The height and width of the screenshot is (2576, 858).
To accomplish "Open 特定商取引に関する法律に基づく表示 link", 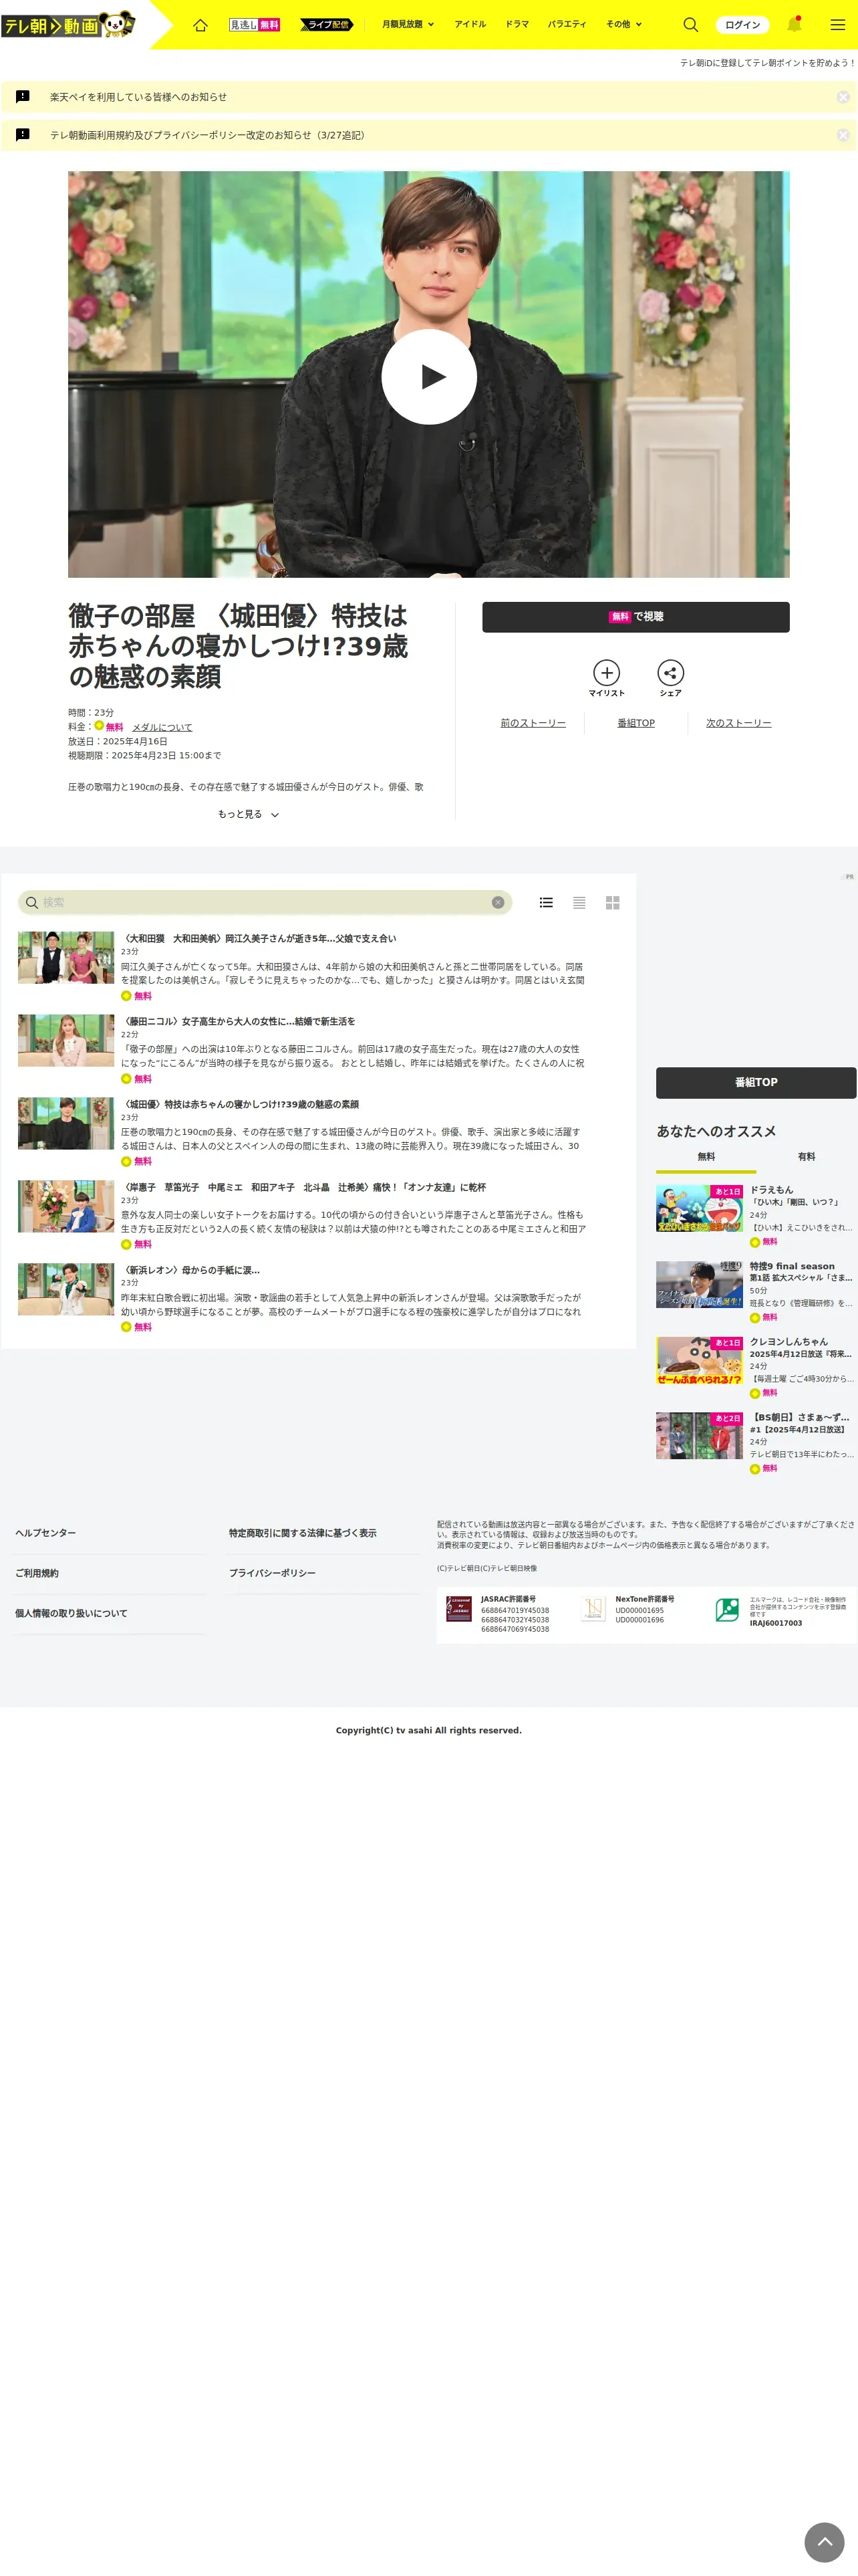I will pyautogui.click(x=303, y=1533).
